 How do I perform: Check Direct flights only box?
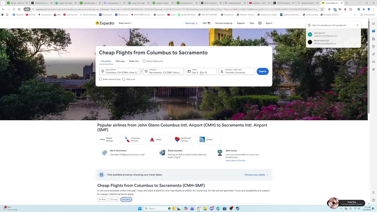click(144, 61)
